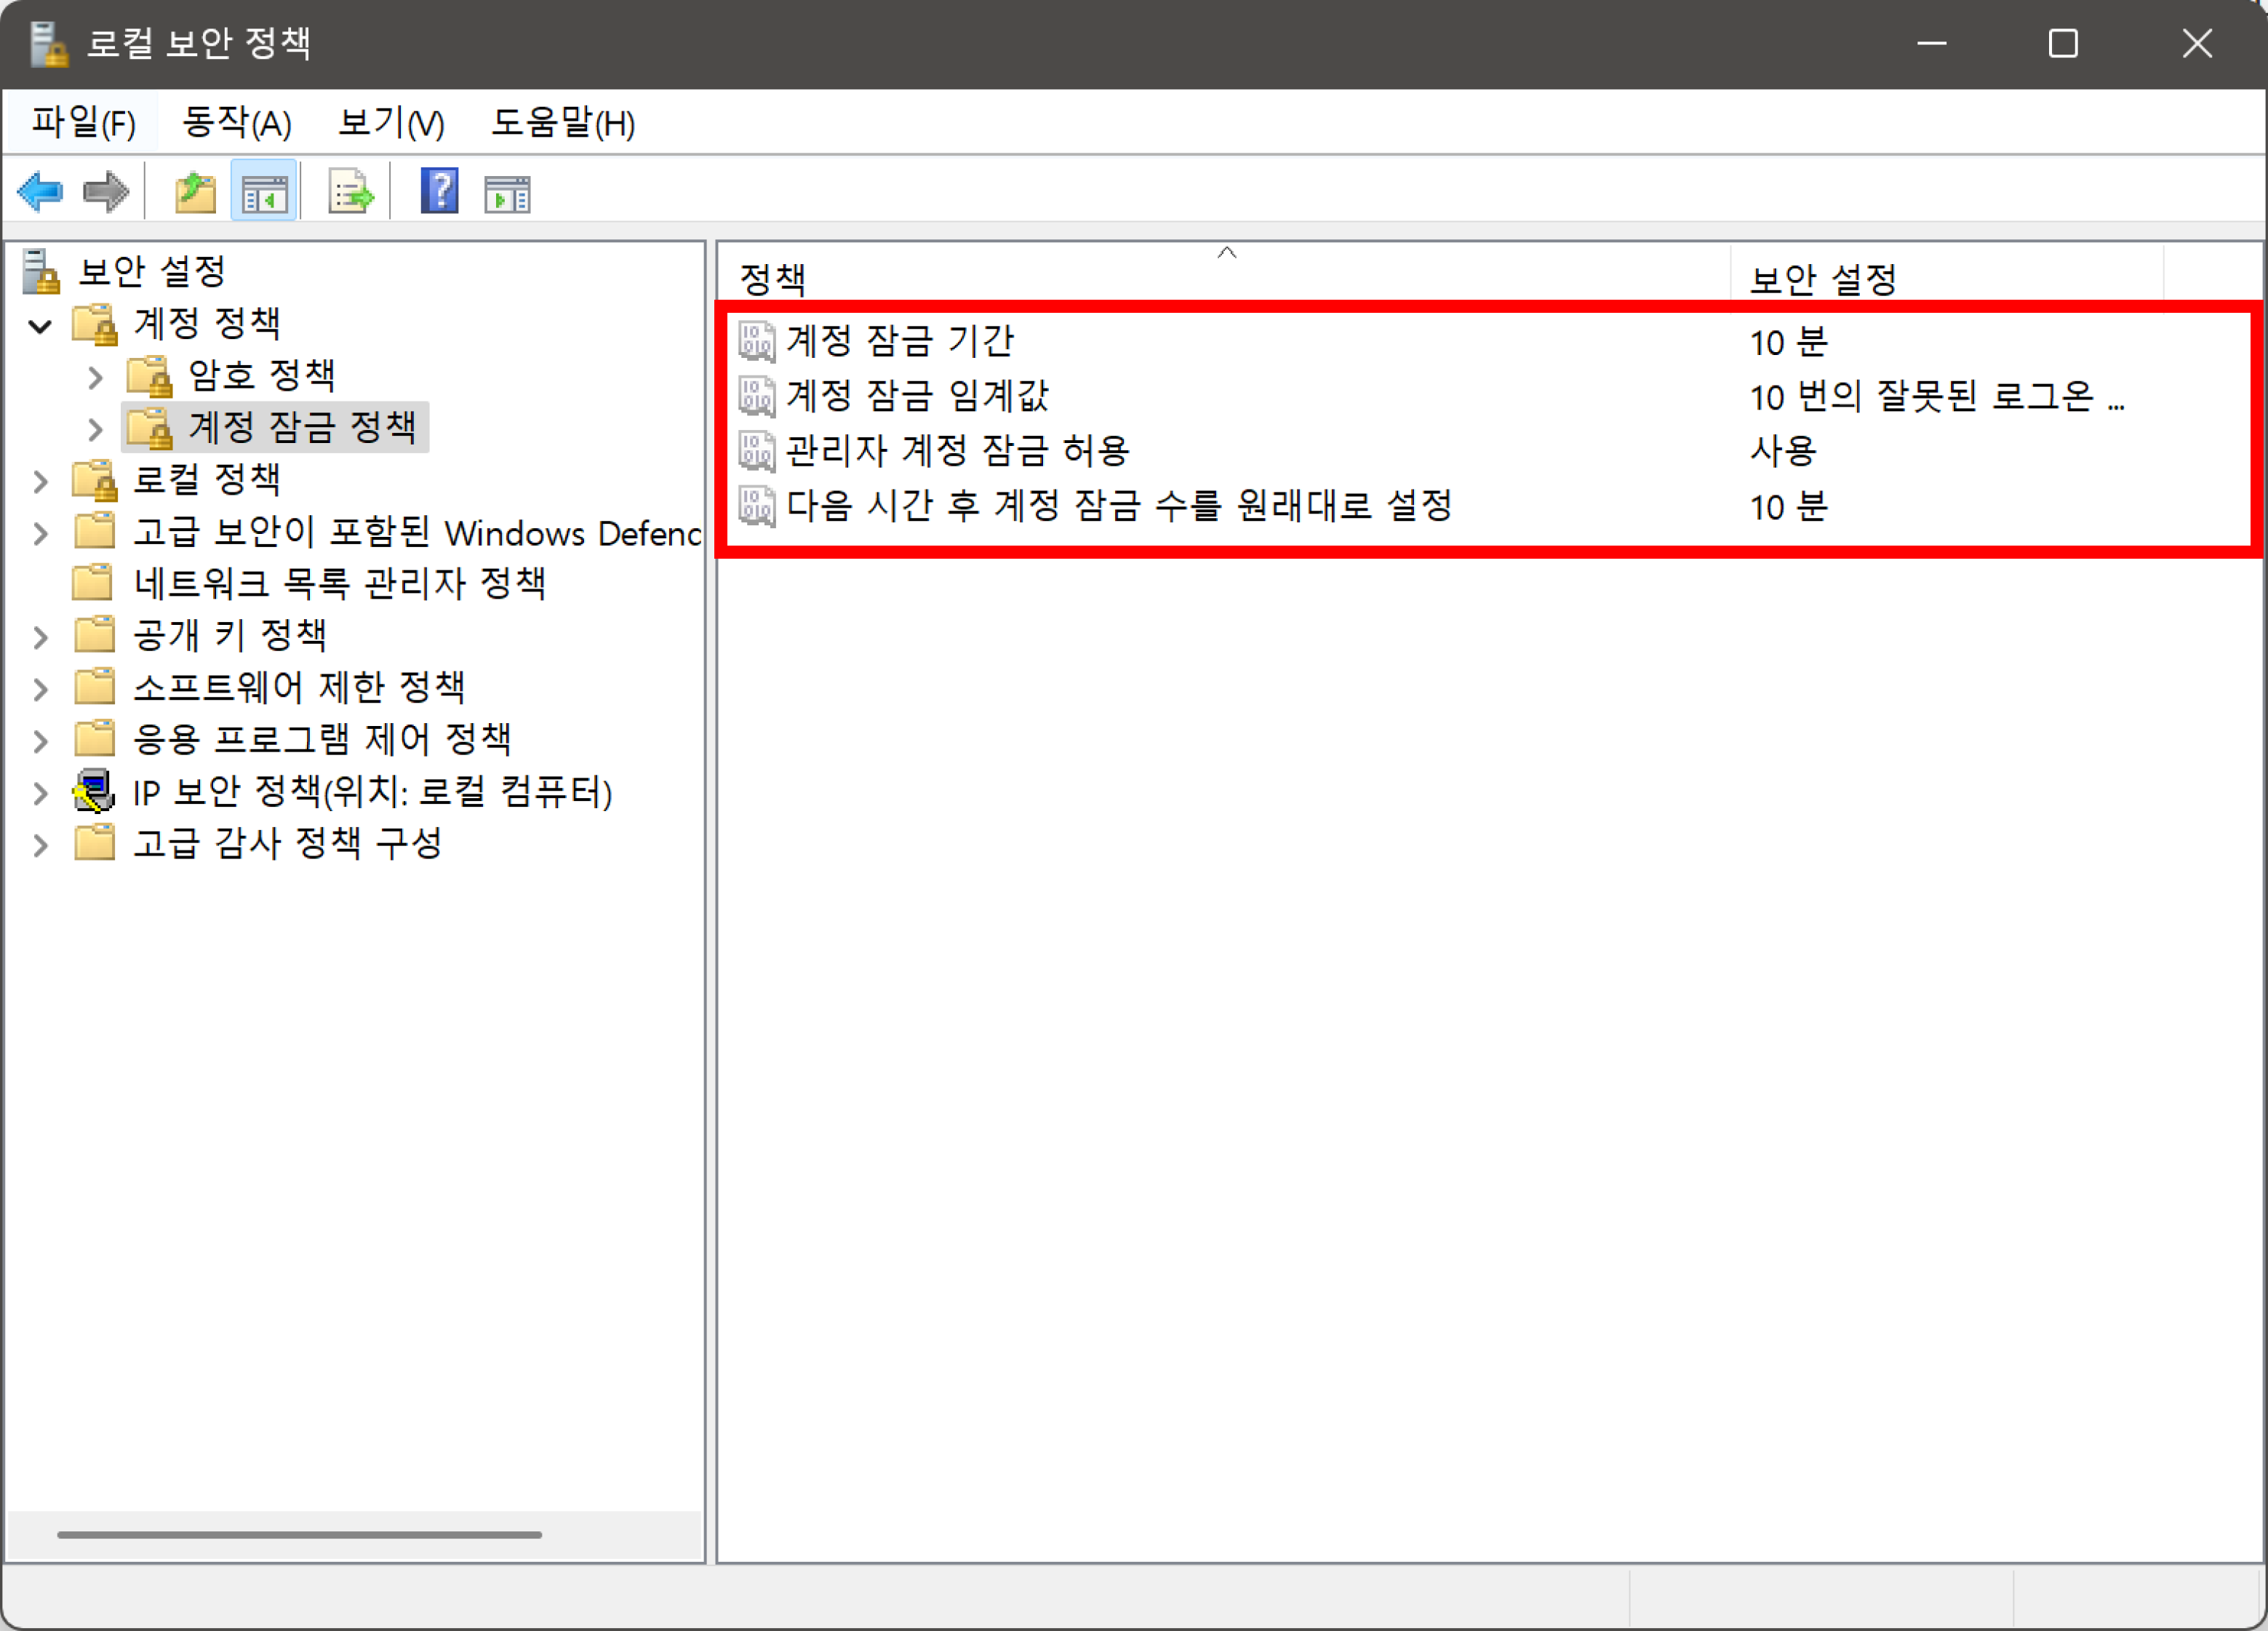Click the 관리자 계정 잠금 허용 policy icon
2268x1631 pixels.
[x=756, y=451]
